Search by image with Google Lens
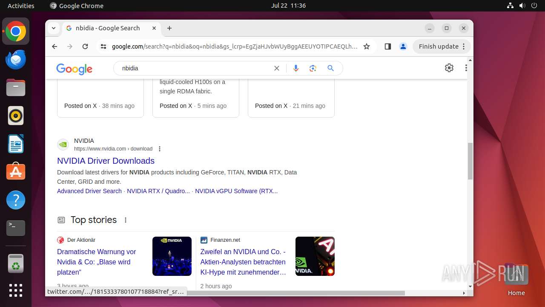This screenshot has width=545, height=307. click(x=313, y=68)
